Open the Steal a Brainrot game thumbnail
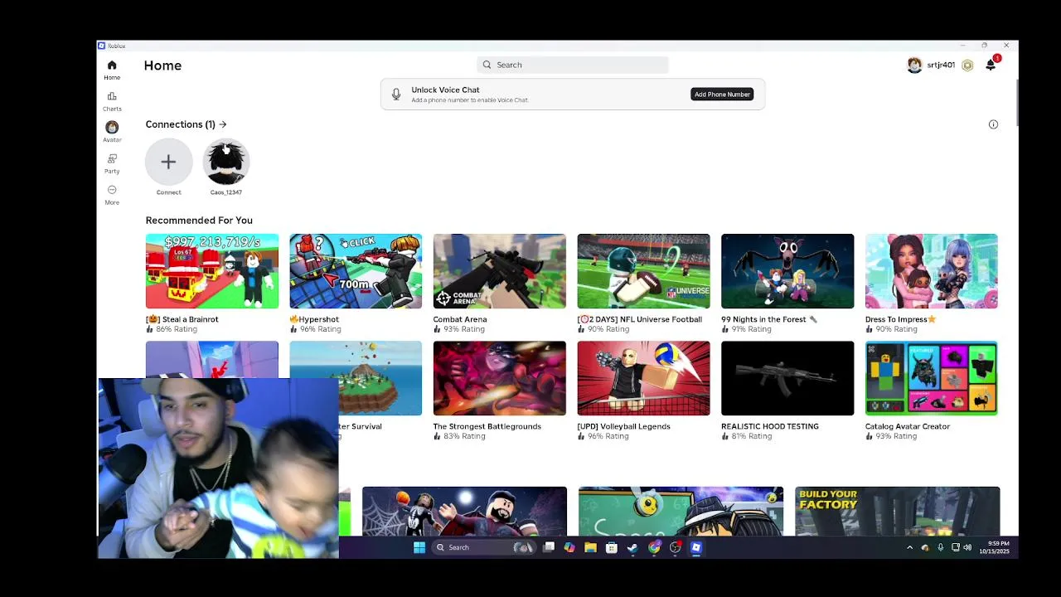This screenshot has height=597, width=1061. 212,271
